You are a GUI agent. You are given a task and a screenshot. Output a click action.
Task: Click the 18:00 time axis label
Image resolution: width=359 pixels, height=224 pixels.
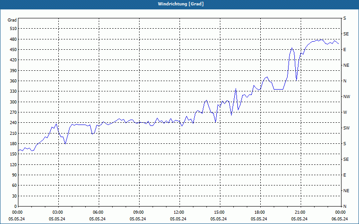click(x=260, y=212)
